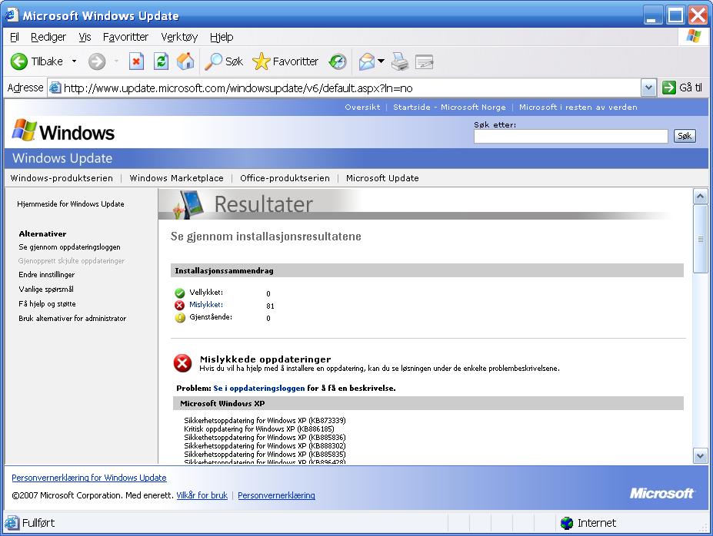
Task: Click the yellow Gjenstående warning icon
Action: pyautogui.click(x=180, y=317)
